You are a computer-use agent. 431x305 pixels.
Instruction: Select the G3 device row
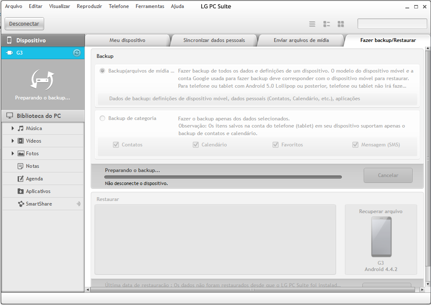coord(43,53)
